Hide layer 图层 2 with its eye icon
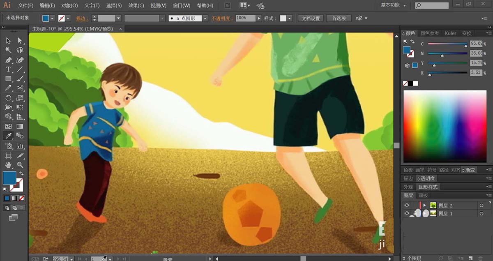493x261 pixels. (x=407, y=205)
